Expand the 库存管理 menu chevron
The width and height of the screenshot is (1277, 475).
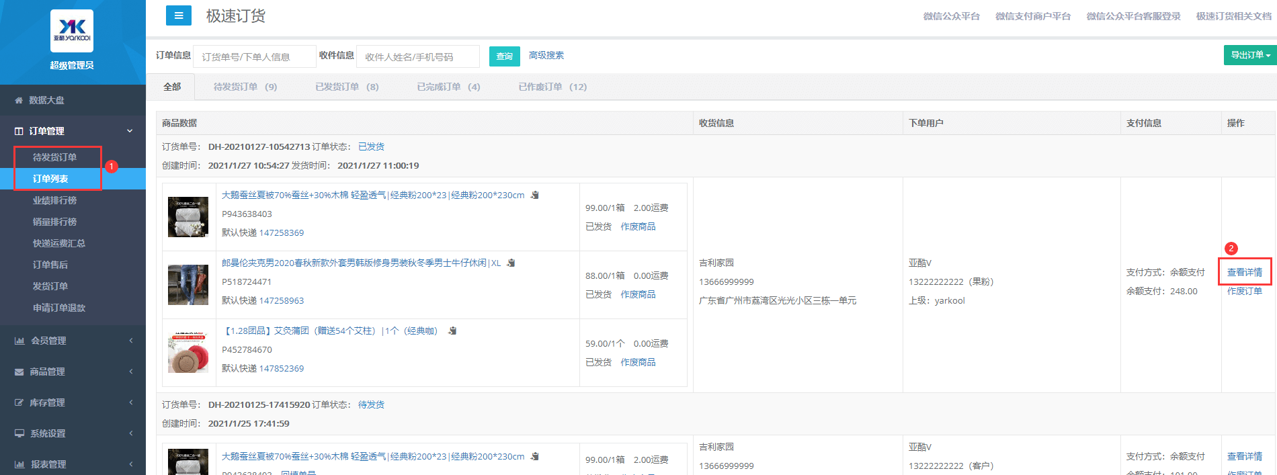click(131, 402)
